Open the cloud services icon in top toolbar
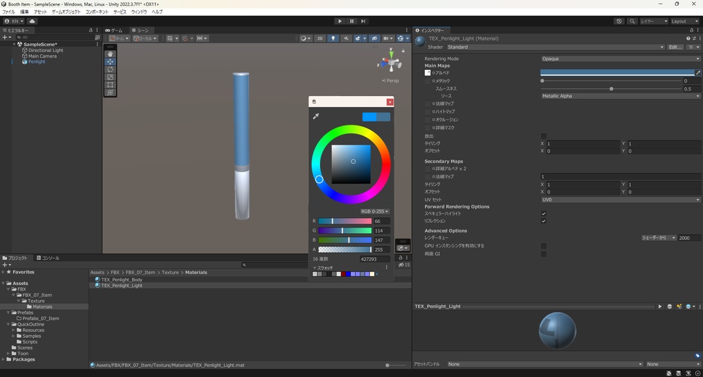This screenshot has width=703, height=377. tap(32, 21)
